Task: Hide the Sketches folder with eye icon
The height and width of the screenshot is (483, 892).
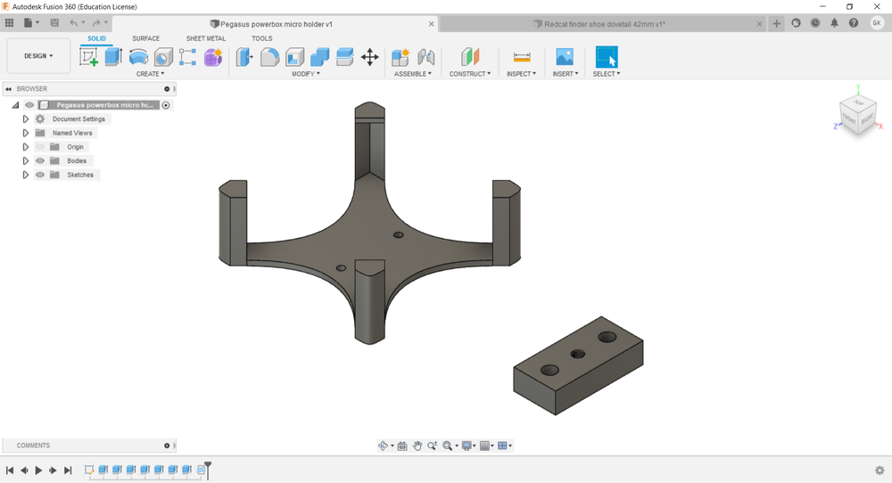Action: tap(40, 175)
